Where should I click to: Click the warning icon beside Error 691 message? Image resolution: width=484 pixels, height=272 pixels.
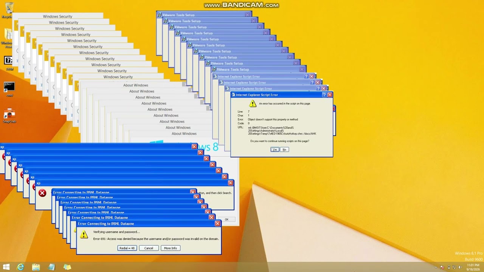pyautogui.click(x=84, y=235)
